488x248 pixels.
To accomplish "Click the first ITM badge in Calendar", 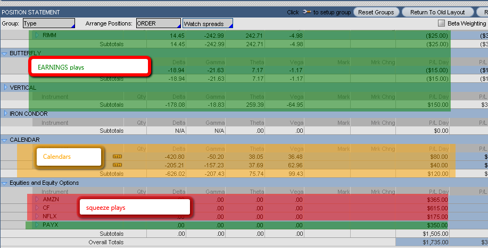I will [117, 157].
